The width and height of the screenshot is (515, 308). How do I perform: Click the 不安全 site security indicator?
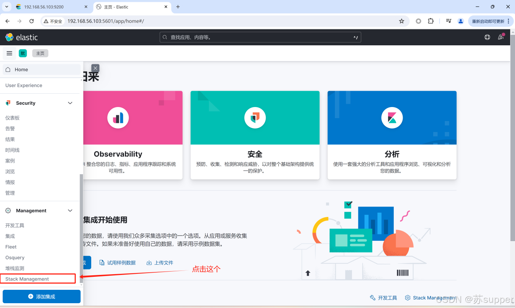(53, 21)
